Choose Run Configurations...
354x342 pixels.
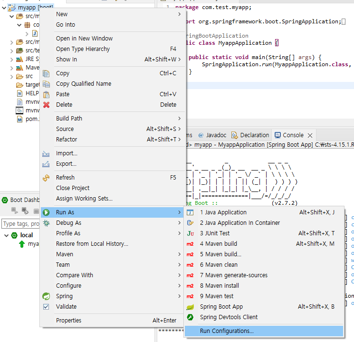coord(264,331)
